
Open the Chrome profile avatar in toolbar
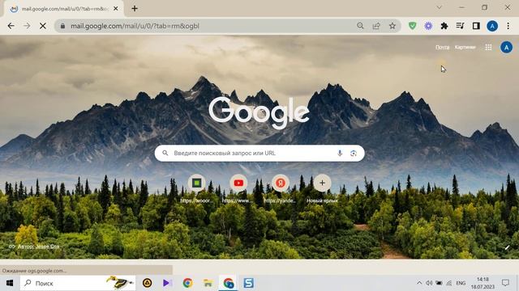492,26
